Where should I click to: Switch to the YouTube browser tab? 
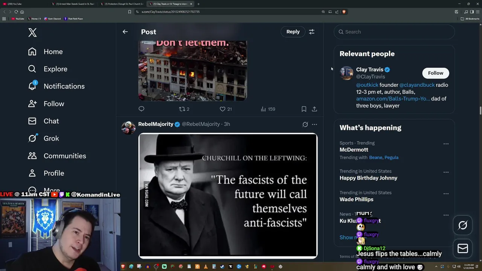click(x=24, y=4)
